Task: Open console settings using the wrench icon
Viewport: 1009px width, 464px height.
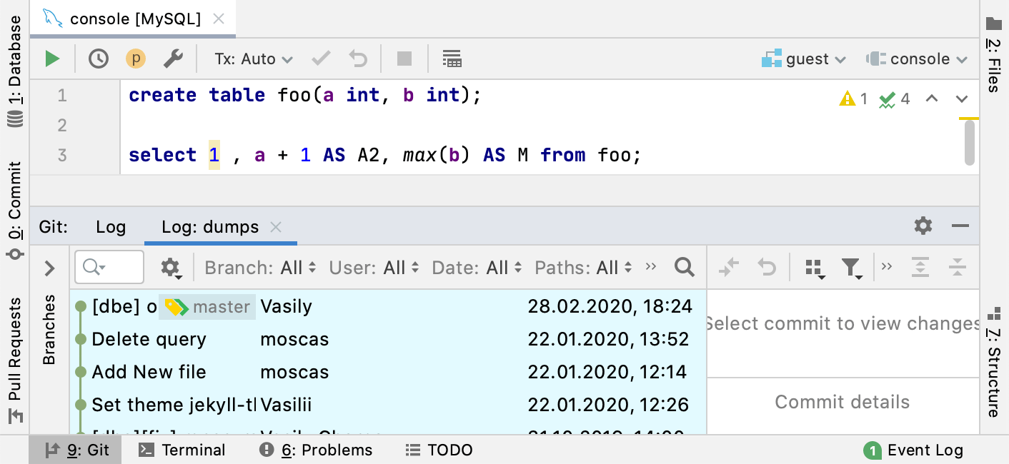Action: [x=172, y=59]
